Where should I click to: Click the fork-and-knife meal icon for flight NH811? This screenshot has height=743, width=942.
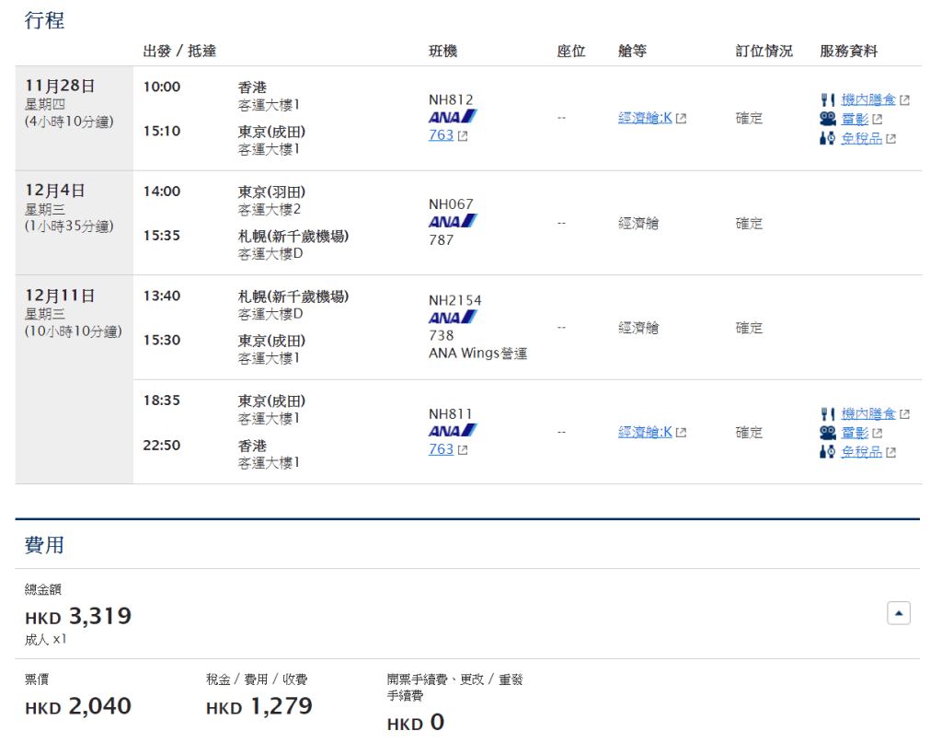(x=827, y=414)
